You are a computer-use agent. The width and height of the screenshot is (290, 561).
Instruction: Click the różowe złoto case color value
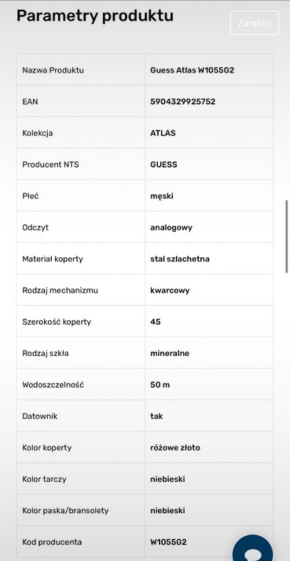(x=175, y=448)
